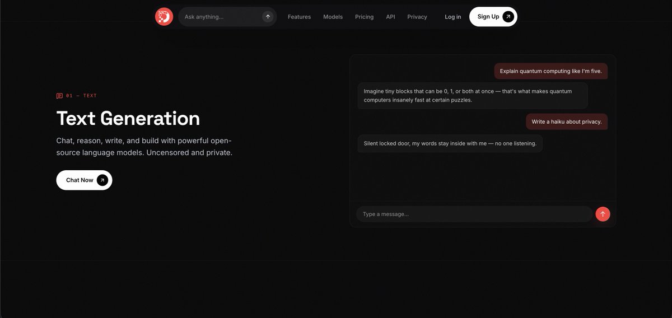Click the 'Silent locked door' haiku reply
The width and height of the screenshot is (672, 318).
450,143
